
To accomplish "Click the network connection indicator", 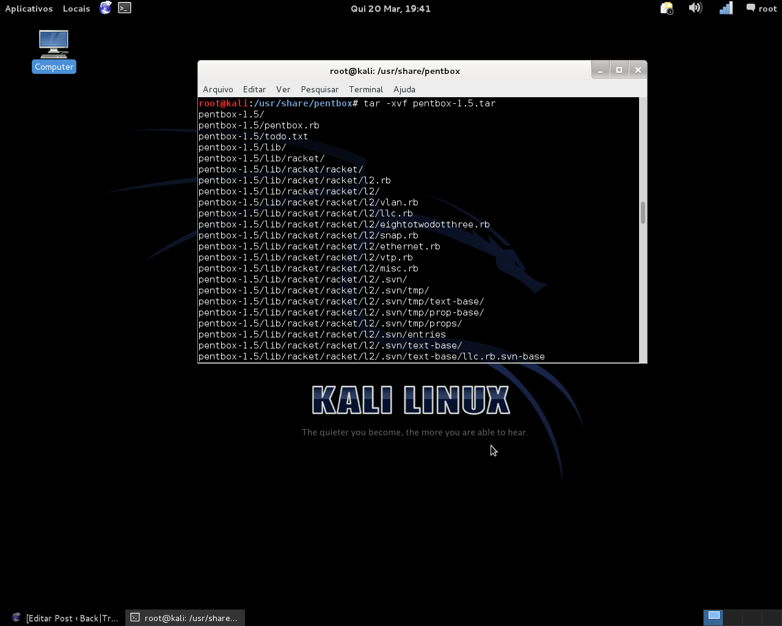I will (726, 8).
